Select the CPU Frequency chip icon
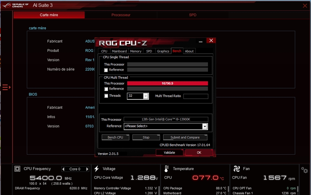The width and height of the screenshot is (311, 195). (17, 169)
